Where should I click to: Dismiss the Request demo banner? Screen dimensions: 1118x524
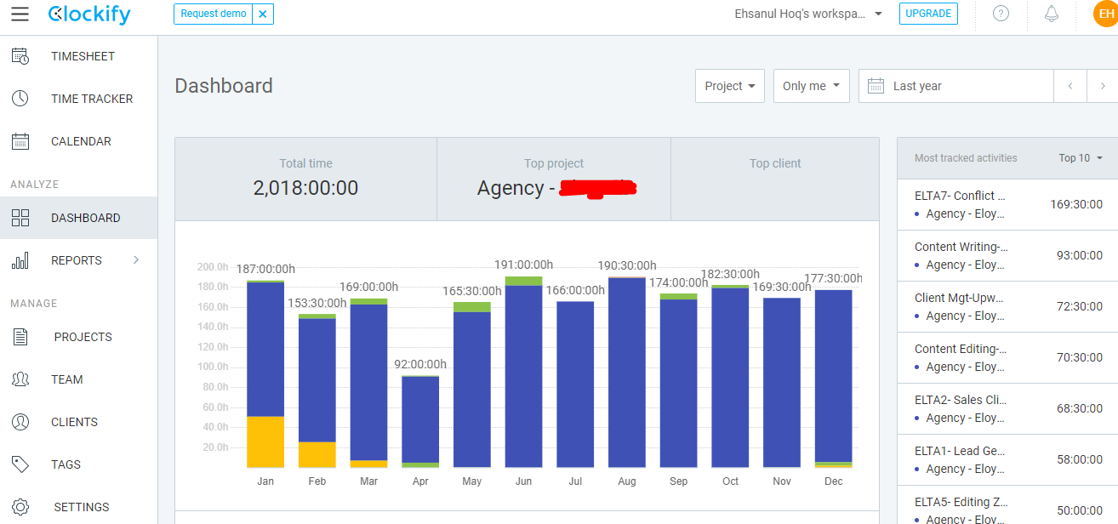(263, 14)
